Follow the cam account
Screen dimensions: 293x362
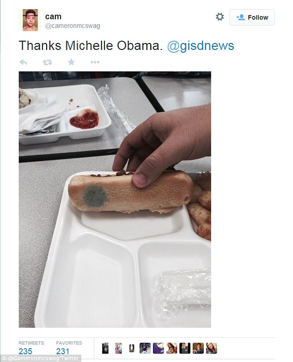point(252,17)
